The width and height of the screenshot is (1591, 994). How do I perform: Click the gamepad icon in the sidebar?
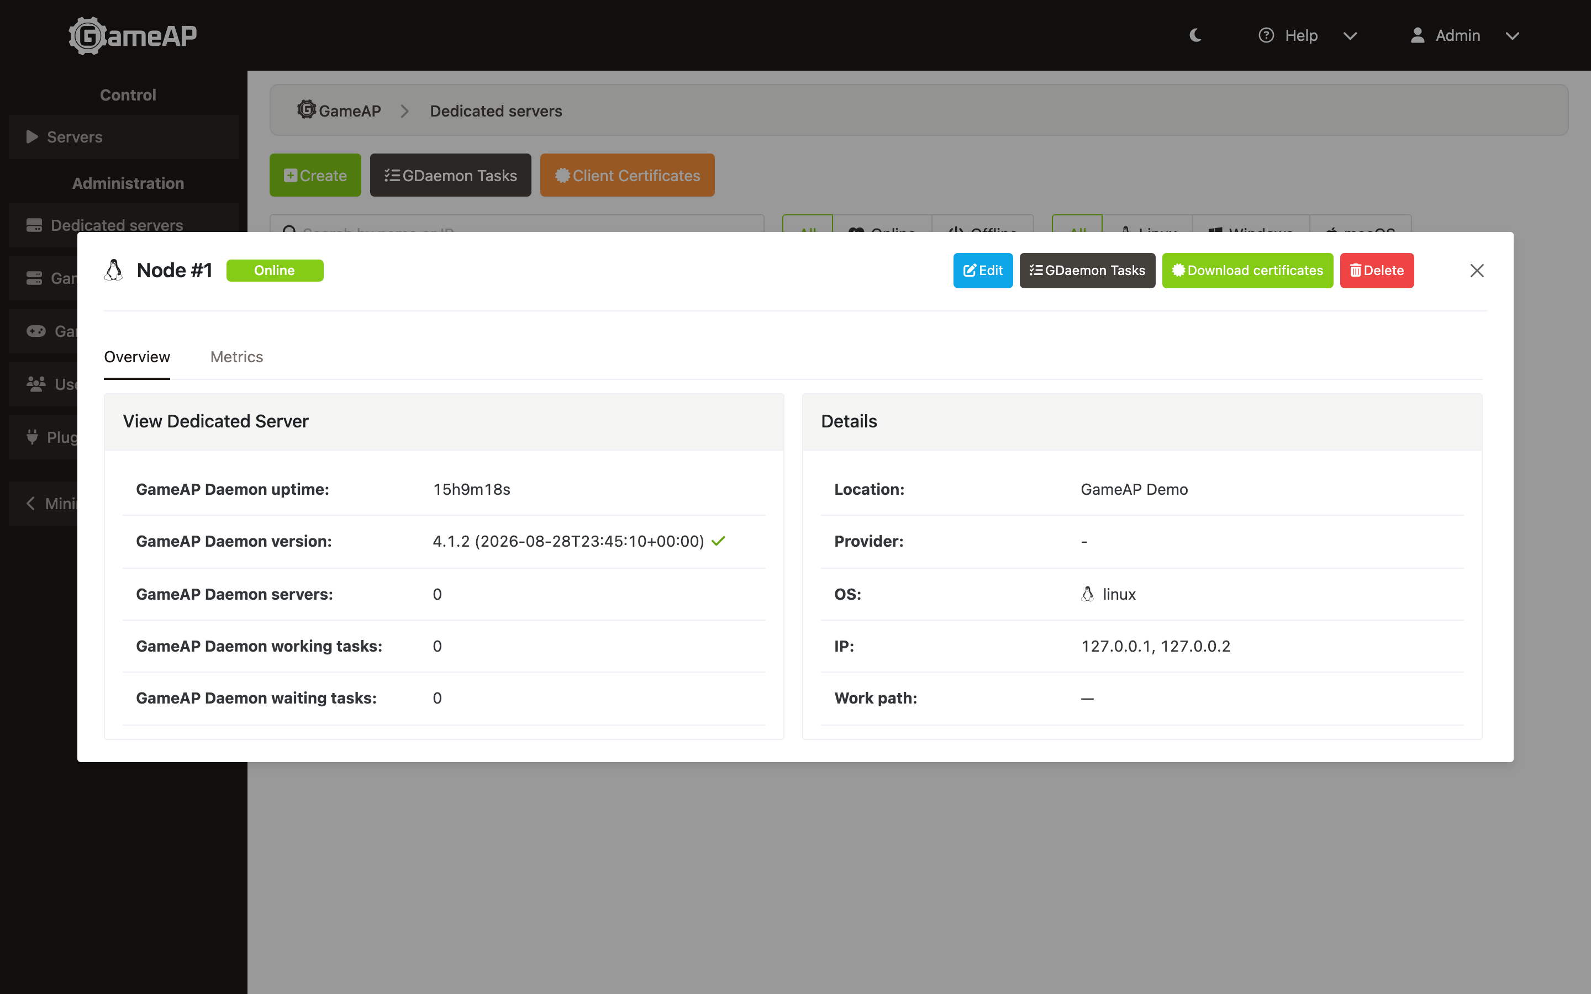coord(36,331)
